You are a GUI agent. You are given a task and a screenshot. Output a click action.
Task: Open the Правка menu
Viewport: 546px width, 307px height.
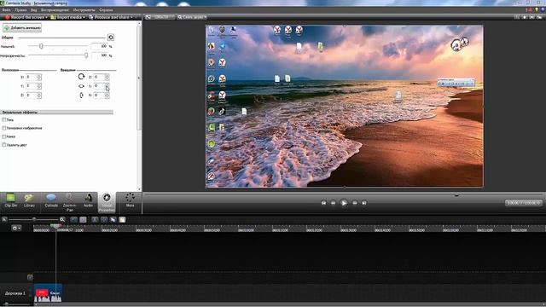click(x=20, y=10)
